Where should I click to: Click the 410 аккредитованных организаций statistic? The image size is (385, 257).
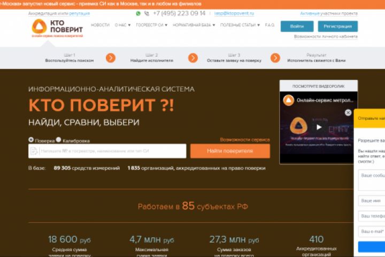[x=316, y=245]
